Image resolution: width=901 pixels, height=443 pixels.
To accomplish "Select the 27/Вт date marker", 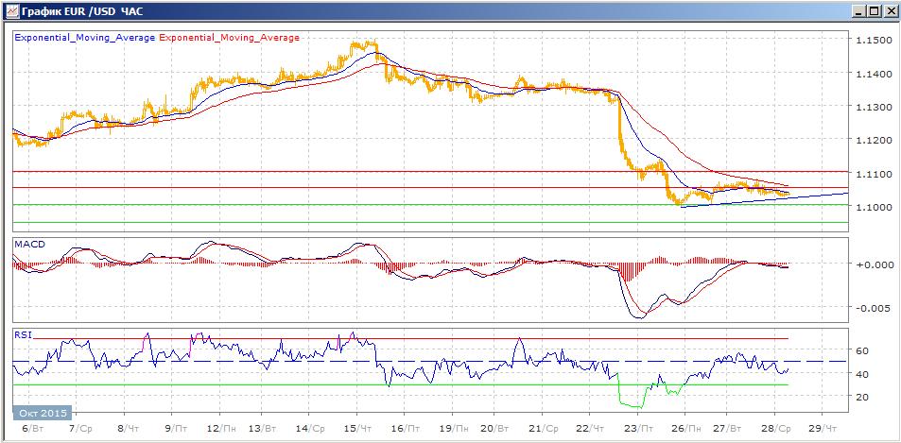I will point(729,429).
